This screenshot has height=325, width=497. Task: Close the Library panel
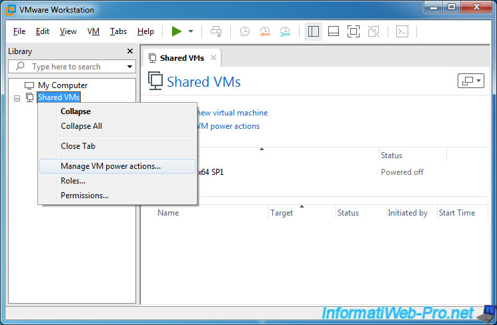(x=130, y=51)
